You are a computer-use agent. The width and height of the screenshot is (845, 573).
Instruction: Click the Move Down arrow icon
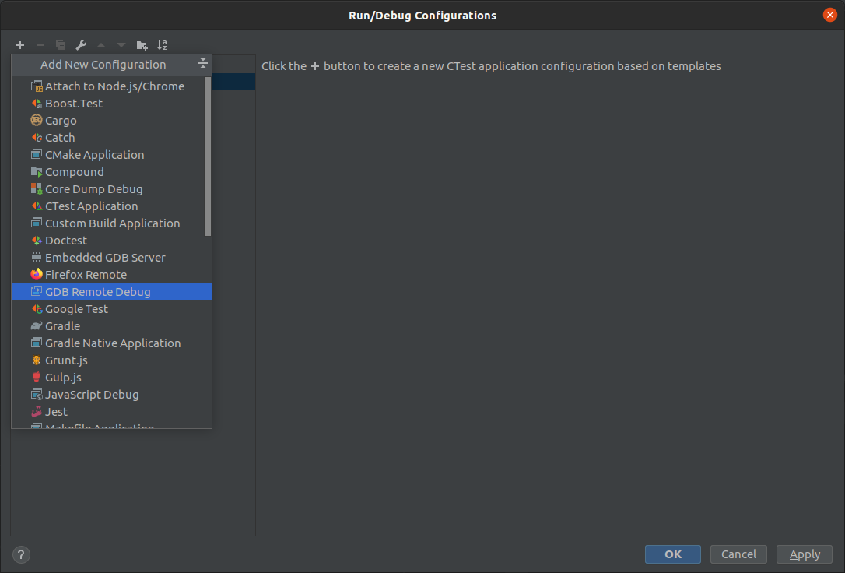121,45
